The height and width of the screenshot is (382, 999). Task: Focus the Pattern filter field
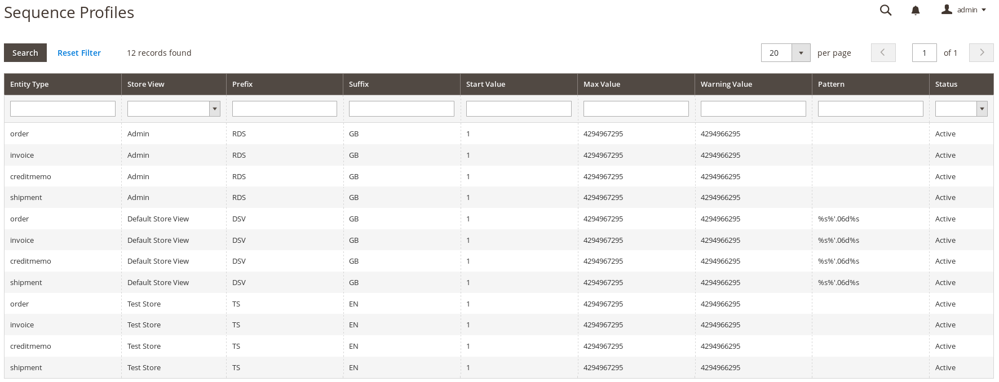click(870, 109)
